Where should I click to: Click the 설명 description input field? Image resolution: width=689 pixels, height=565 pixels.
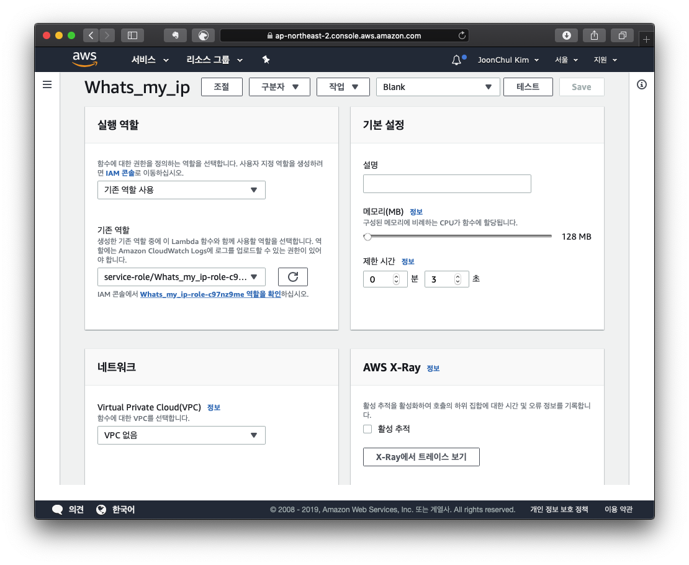coord(447,184)
